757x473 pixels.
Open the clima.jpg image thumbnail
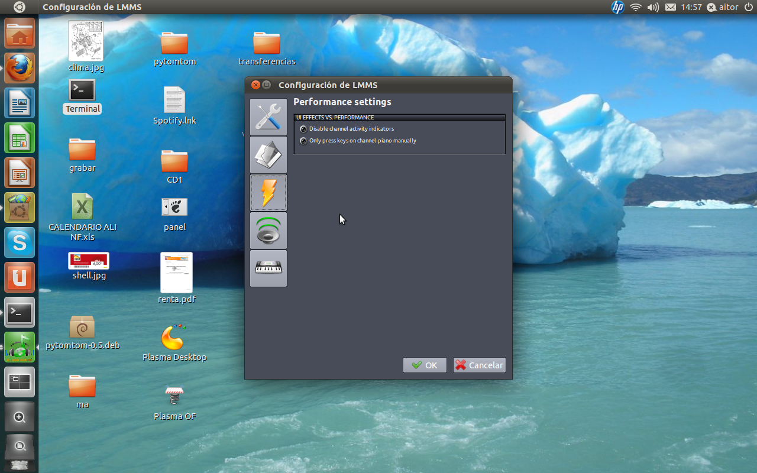coord(85,41)
